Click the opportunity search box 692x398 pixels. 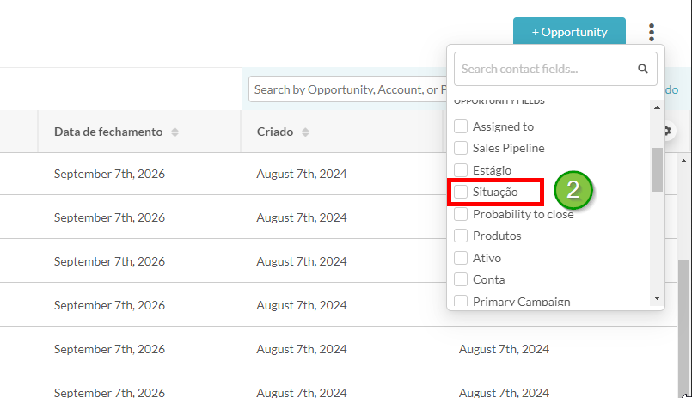(x=348, y=89)
